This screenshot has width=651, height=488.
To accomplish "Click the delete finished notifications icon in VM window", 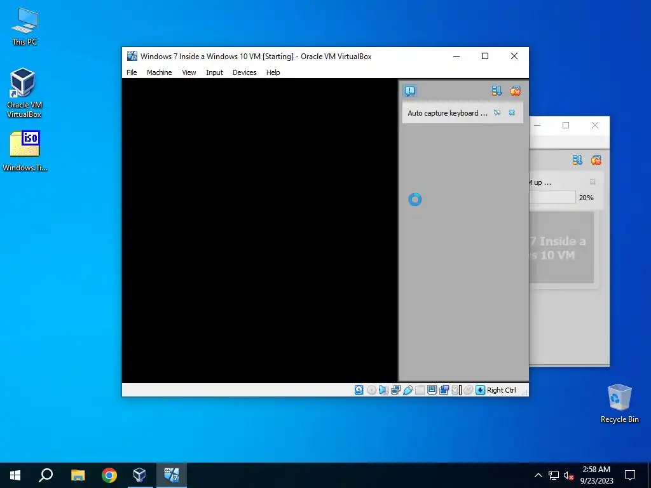I will click(515, 91).
